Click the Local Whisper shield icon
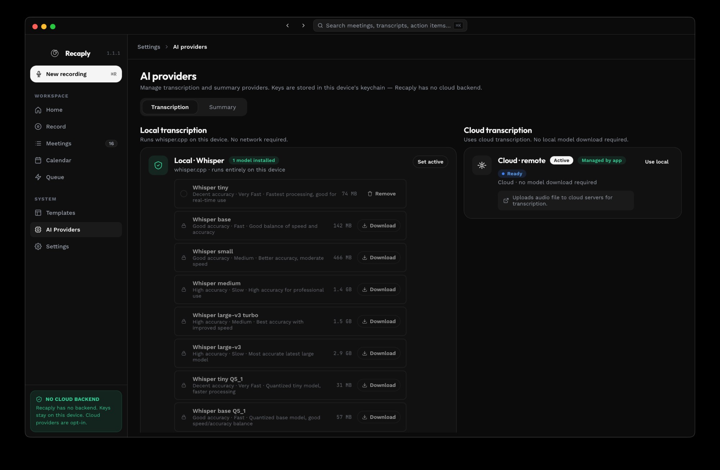Image resolution: width=720 pixels, height=470 pixels. [x=158, y=166]
